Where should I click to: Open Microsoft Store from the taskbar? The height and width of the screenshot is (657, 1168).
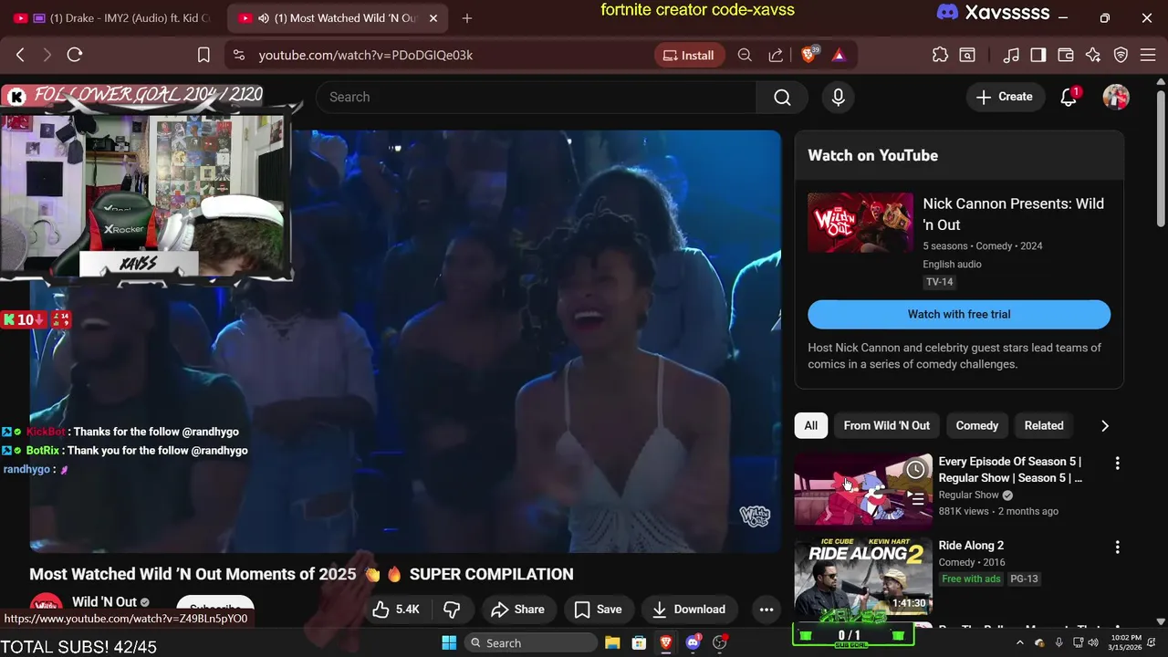[x=639, y=643]
